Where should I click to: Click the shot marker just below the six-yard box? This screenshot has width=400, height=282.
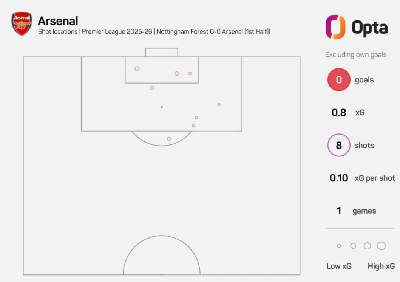(x=152, y=88)
